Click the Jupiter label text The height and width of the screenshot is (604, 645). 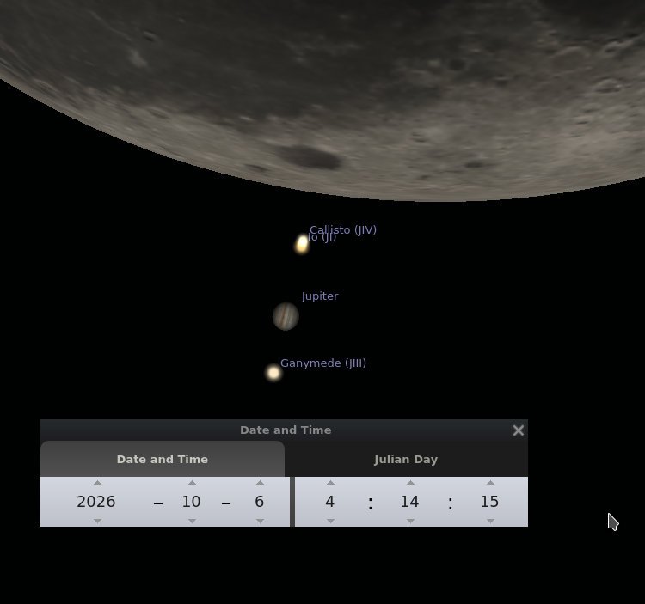tap(320, 296)
